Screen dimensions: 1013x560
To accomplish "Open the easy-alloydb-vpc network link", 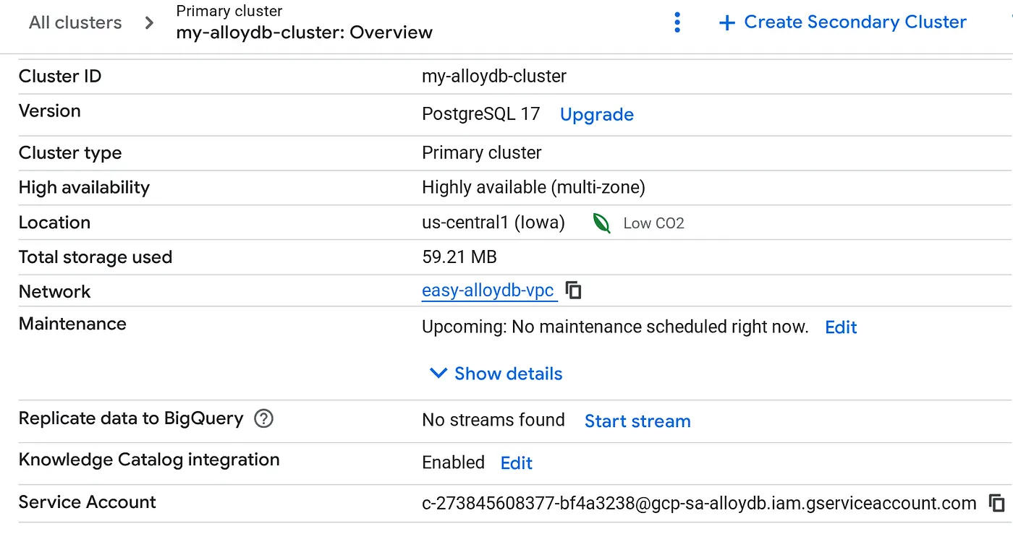I will pyautogui.click(x=488, y=291).
